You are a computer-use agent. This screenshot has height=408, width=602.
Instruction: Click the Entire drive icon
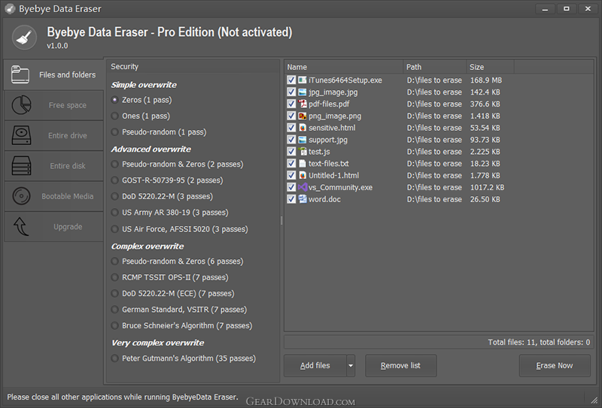(x=20, y=135)
